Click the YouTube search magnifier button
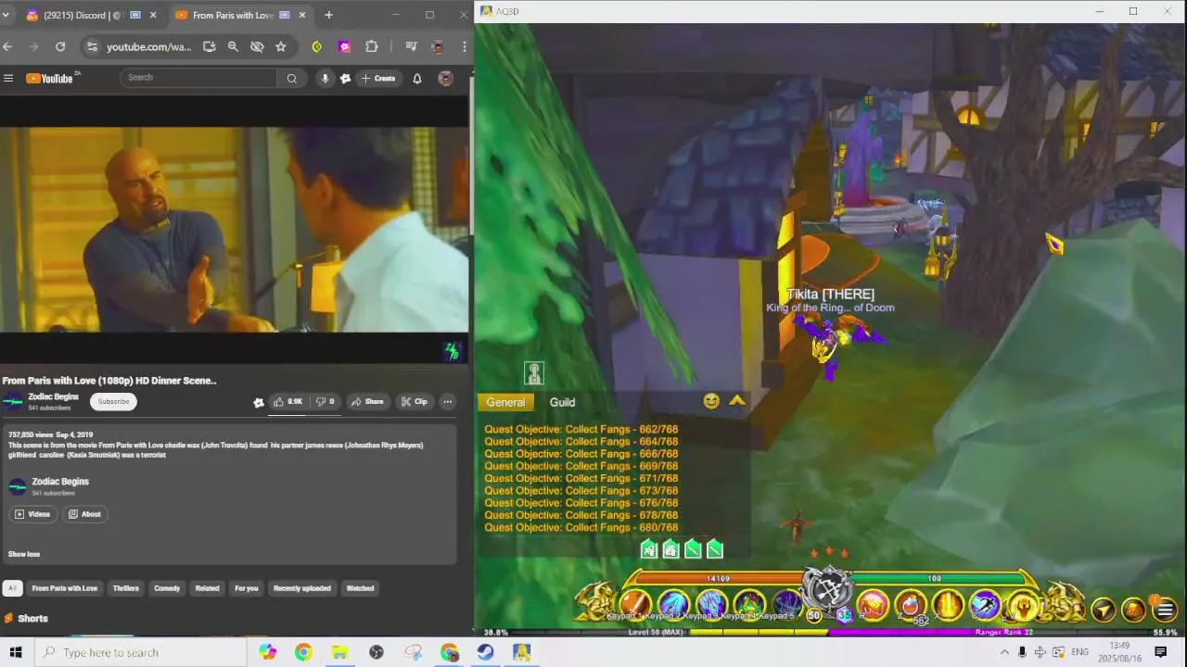 pyautogui.click(x=291, y=78)
